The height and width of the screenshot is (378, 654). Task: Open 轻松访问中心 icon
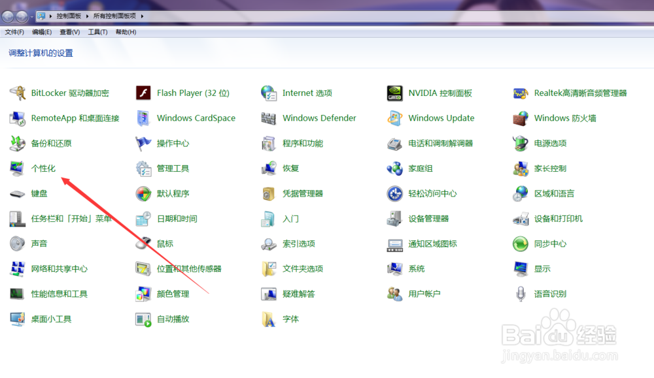point(394,194)
